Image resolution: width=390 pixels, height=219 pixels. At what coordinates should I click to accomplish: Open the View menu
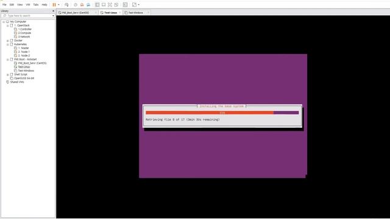(20, 5)
